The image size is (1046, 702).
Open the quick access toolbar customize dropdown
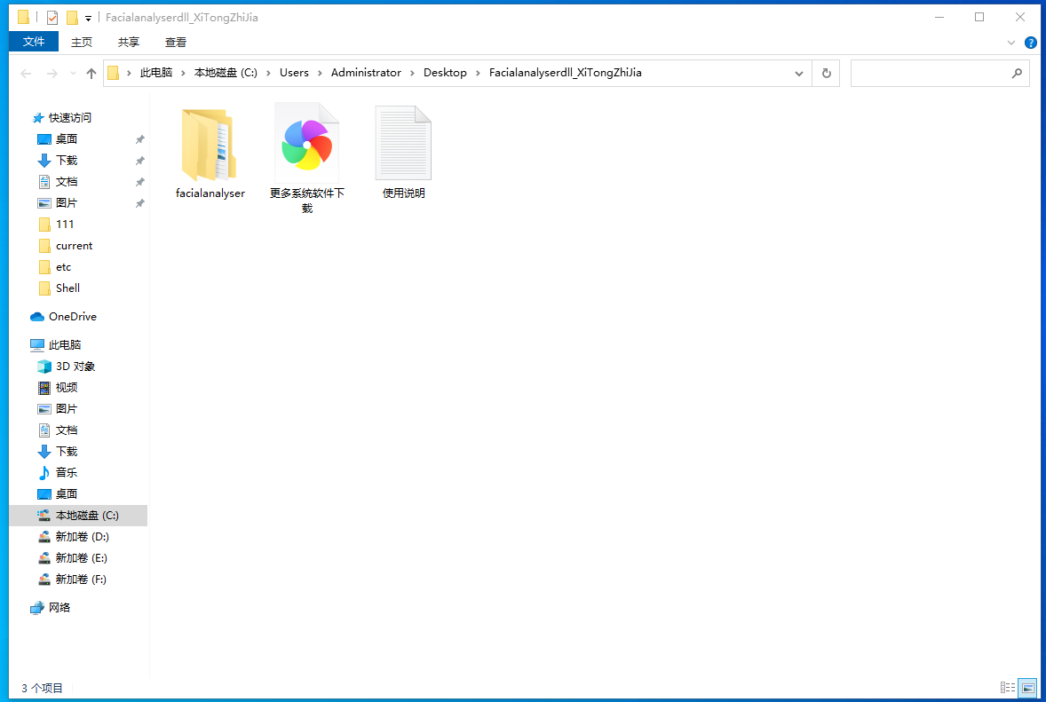[x=88, y=18]
